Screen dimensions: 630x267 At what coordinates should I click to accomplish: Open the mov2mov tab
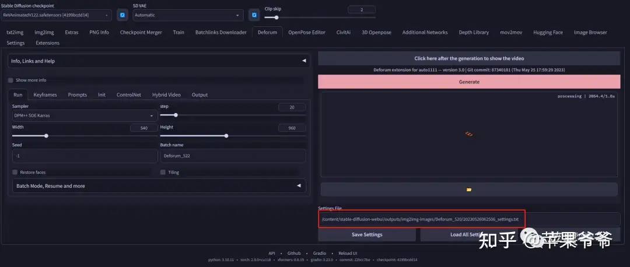pyautogui.click(x=511, y=33)
